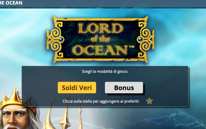Image resolution: width=206 pixels, height=129 pixels.
Task: Click the word LORD in logo
Action: pyautogui.click(x=100, y=28)
